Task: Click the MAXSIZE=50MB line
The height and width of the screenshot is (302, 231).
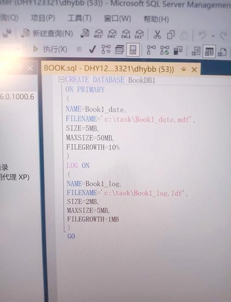Action: 90,138
